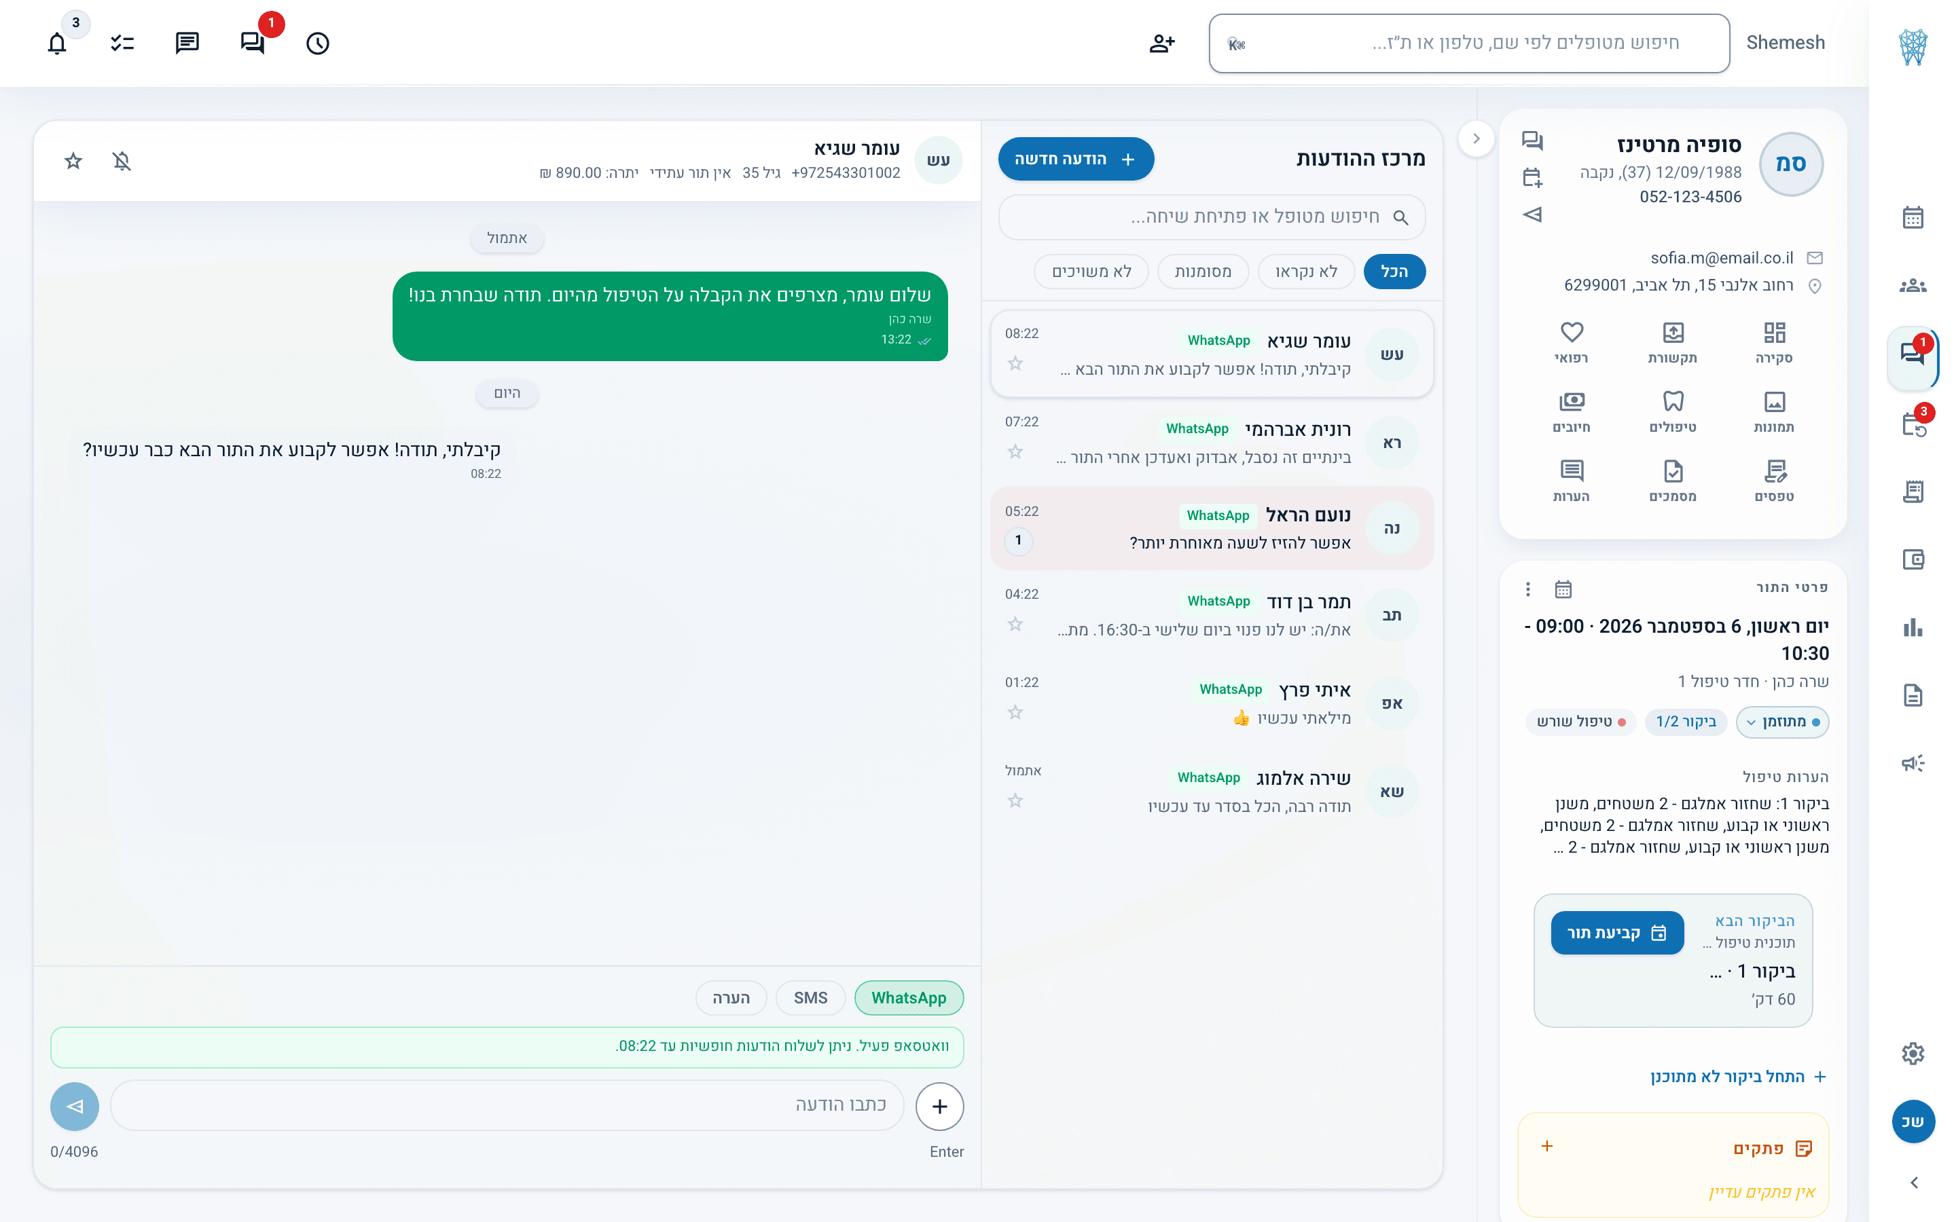Open the מסמכים documents tile

[1672, 481]
